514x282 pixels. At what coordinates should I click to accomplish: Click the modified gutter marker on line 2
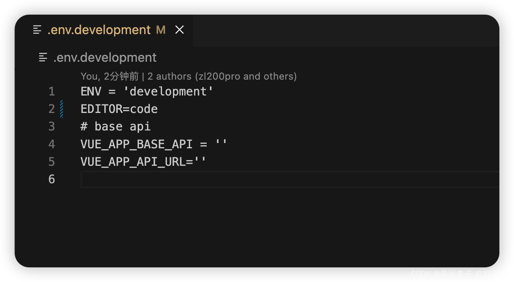[62, 109]
